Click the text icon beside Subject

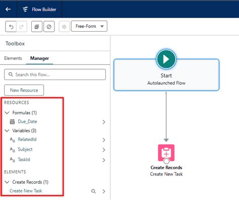pyautogui.click(x=12, y=150)
